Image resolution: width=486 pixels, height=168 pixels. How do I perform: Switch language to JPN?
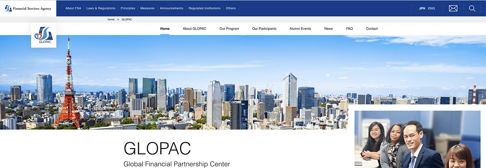point(422,8)
